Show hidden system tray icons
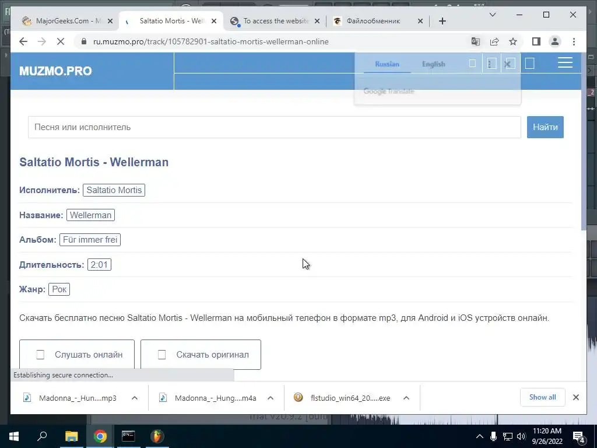This screenshot has height=448, width=597. point(480,436)
